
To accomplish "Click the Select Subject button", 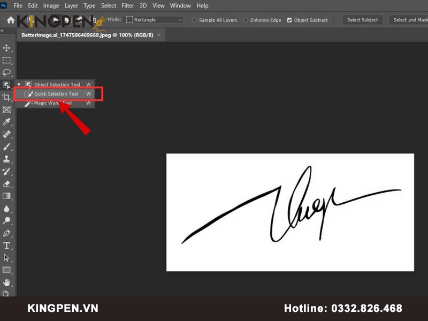I will (362, 20).
